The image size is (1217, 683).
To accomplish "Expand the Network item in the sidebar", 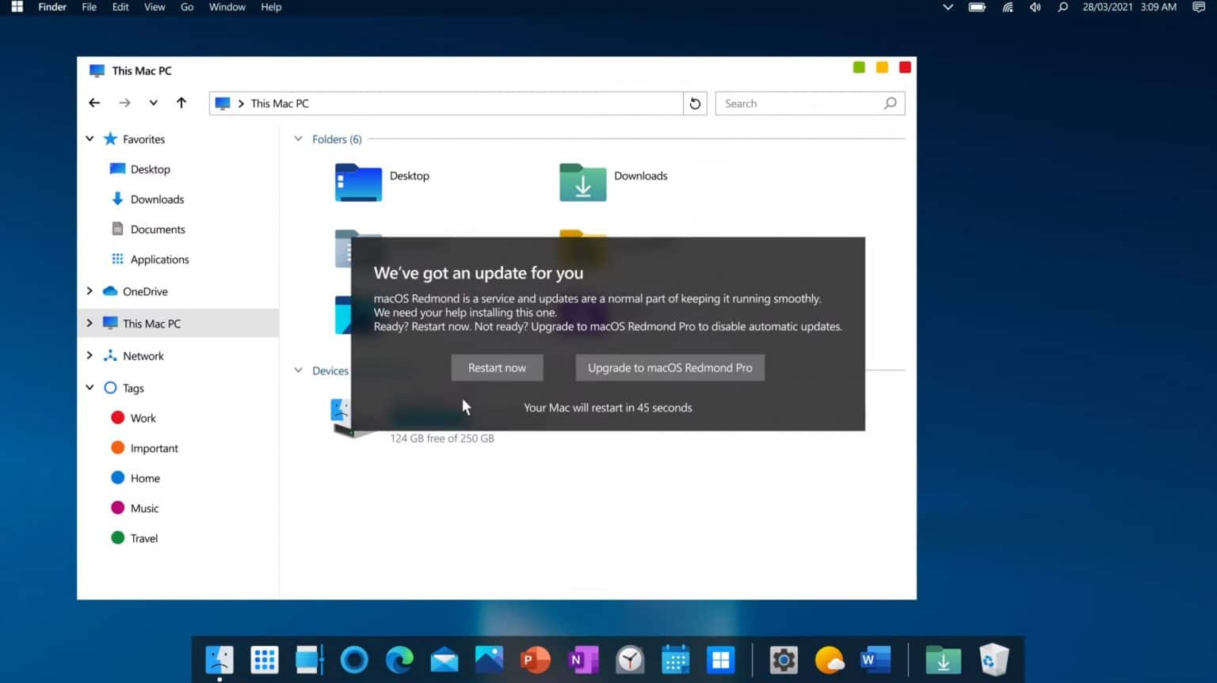I will (90, 355).
